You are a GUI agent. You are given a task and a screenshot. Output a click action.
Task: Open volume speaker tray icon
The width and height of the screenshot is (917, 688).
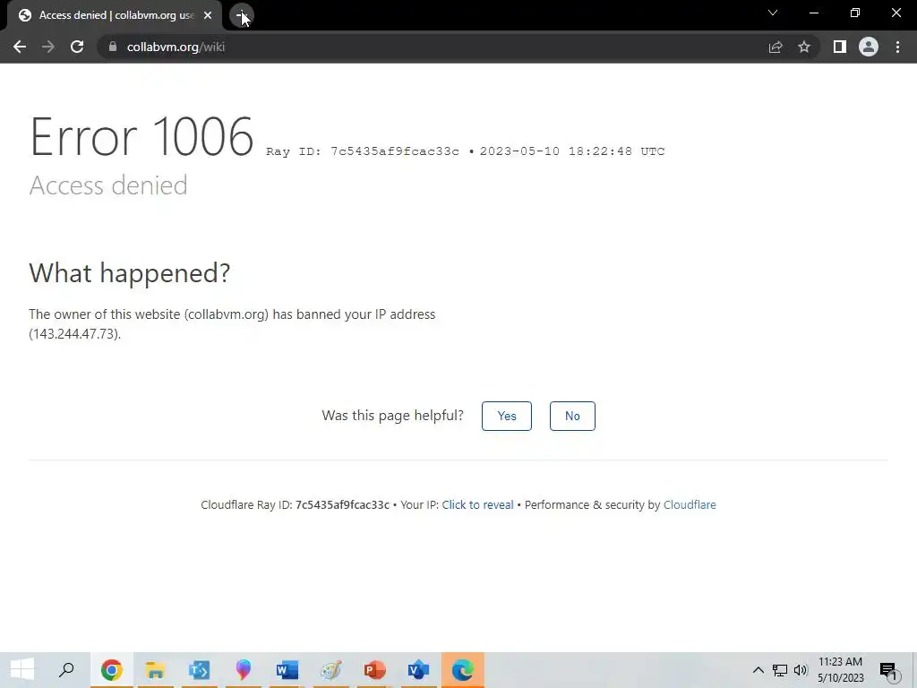coord(801,670)
